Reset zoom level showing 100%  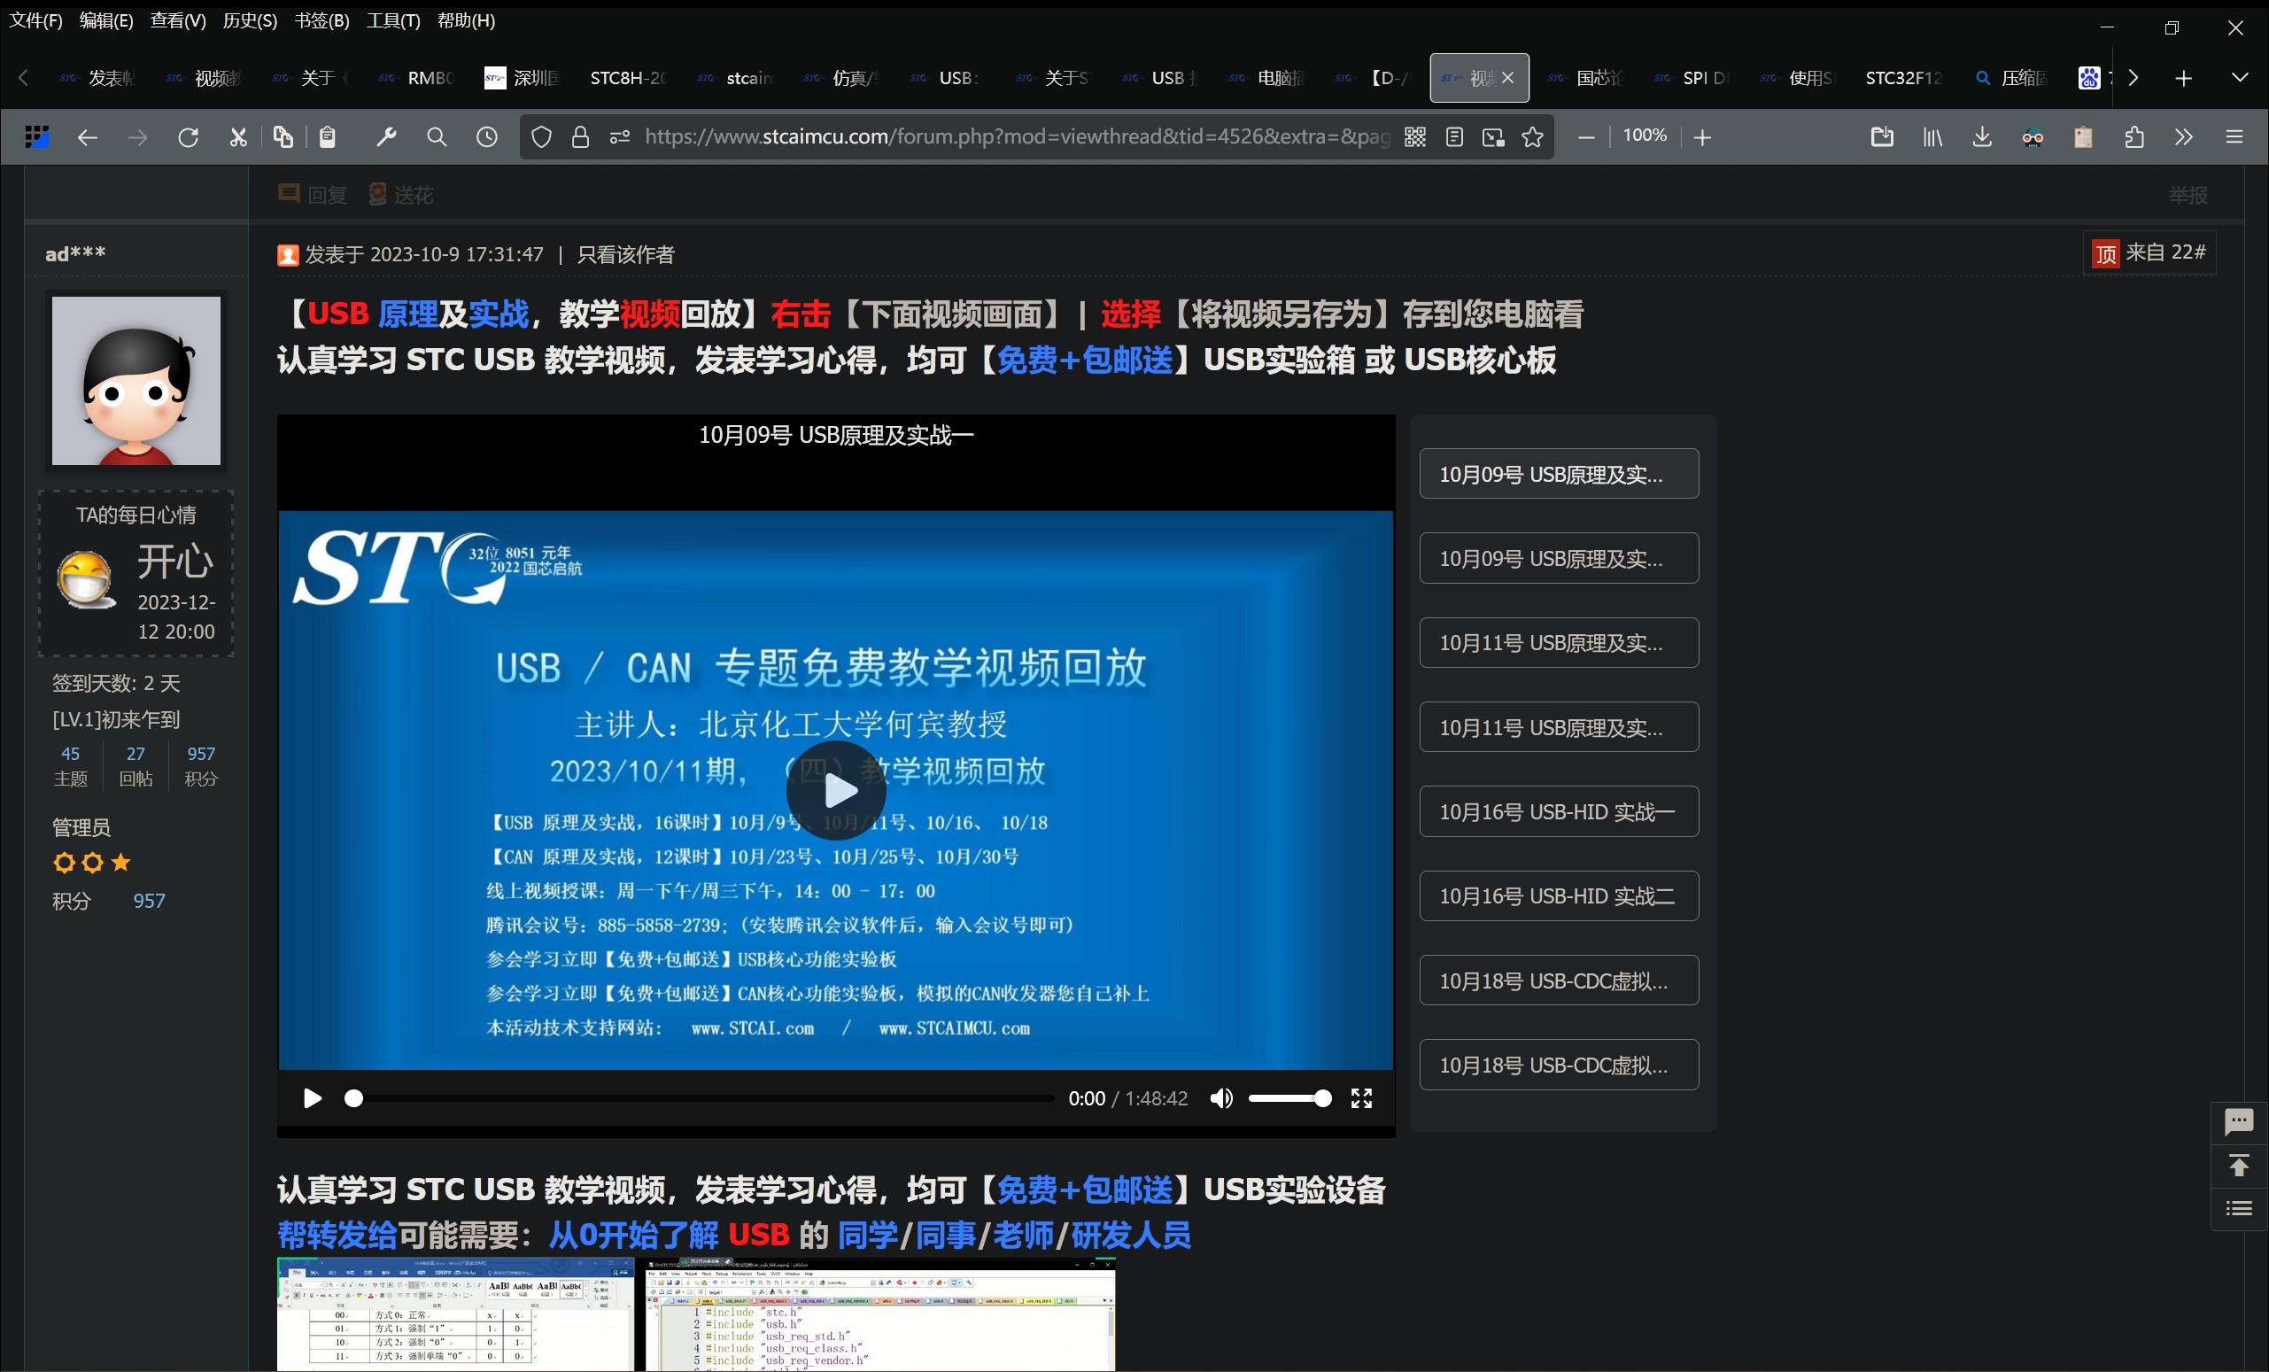[1645, 136]
